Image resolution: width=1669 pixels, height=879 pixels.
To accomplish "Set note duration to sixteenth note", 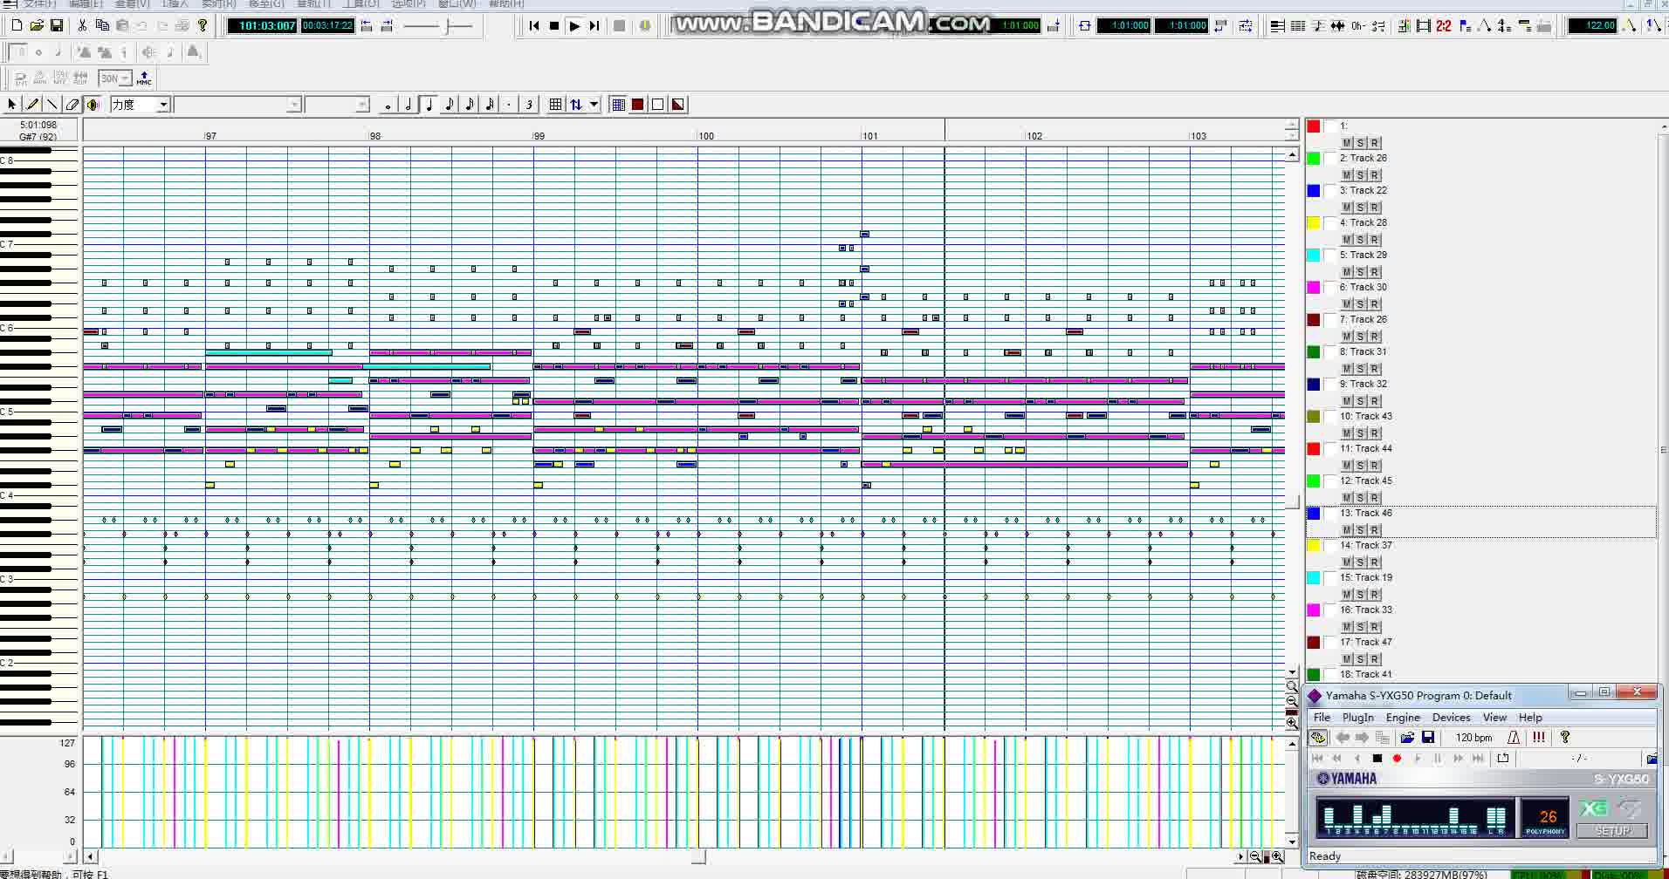I will click(x=469, y=105).
